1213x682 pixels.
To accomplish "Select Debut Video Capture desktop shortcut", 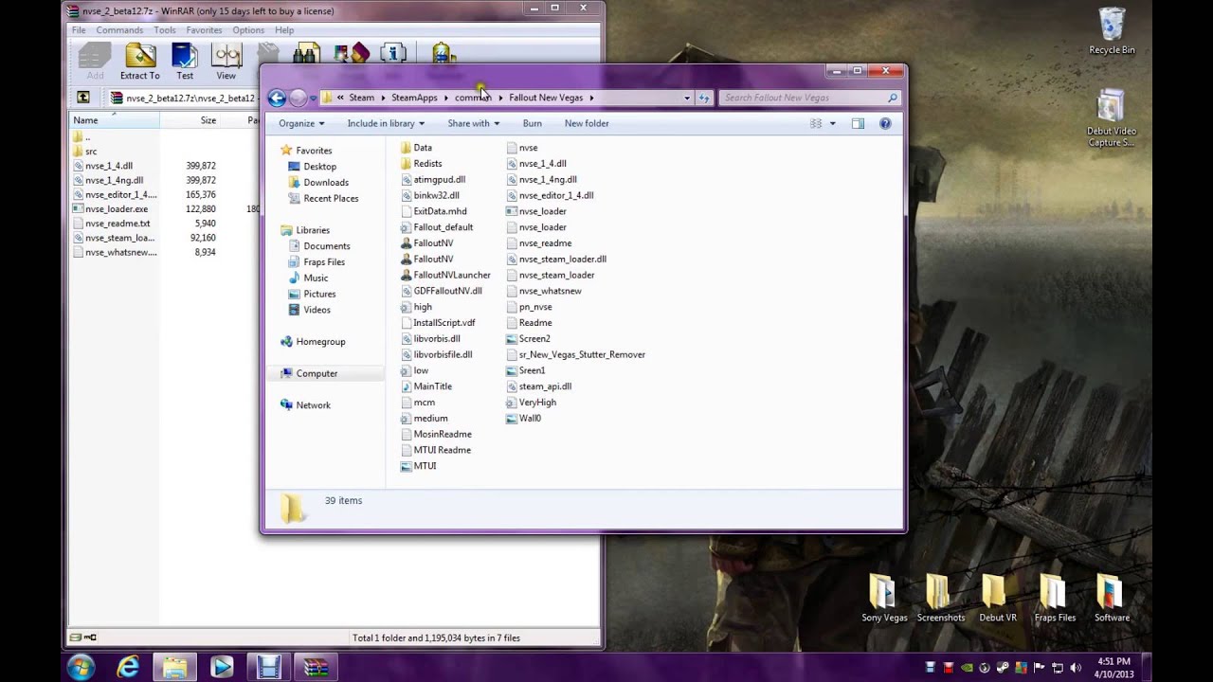I will click(x=1112, y=118).
